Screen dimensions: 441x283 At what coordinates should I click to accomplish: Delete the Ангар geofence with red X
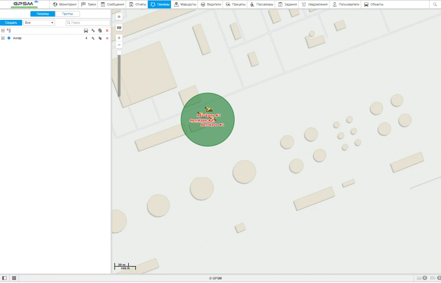point(107,38)
